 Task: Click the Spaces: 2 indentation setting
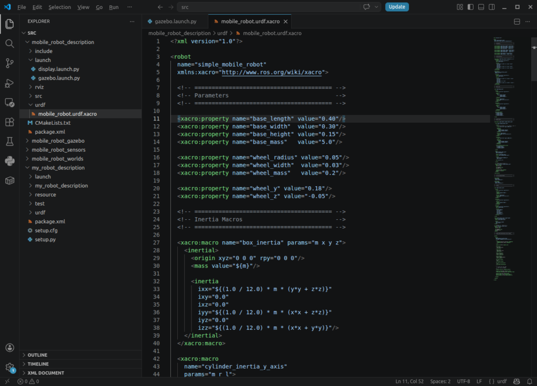tap(440, 381)
